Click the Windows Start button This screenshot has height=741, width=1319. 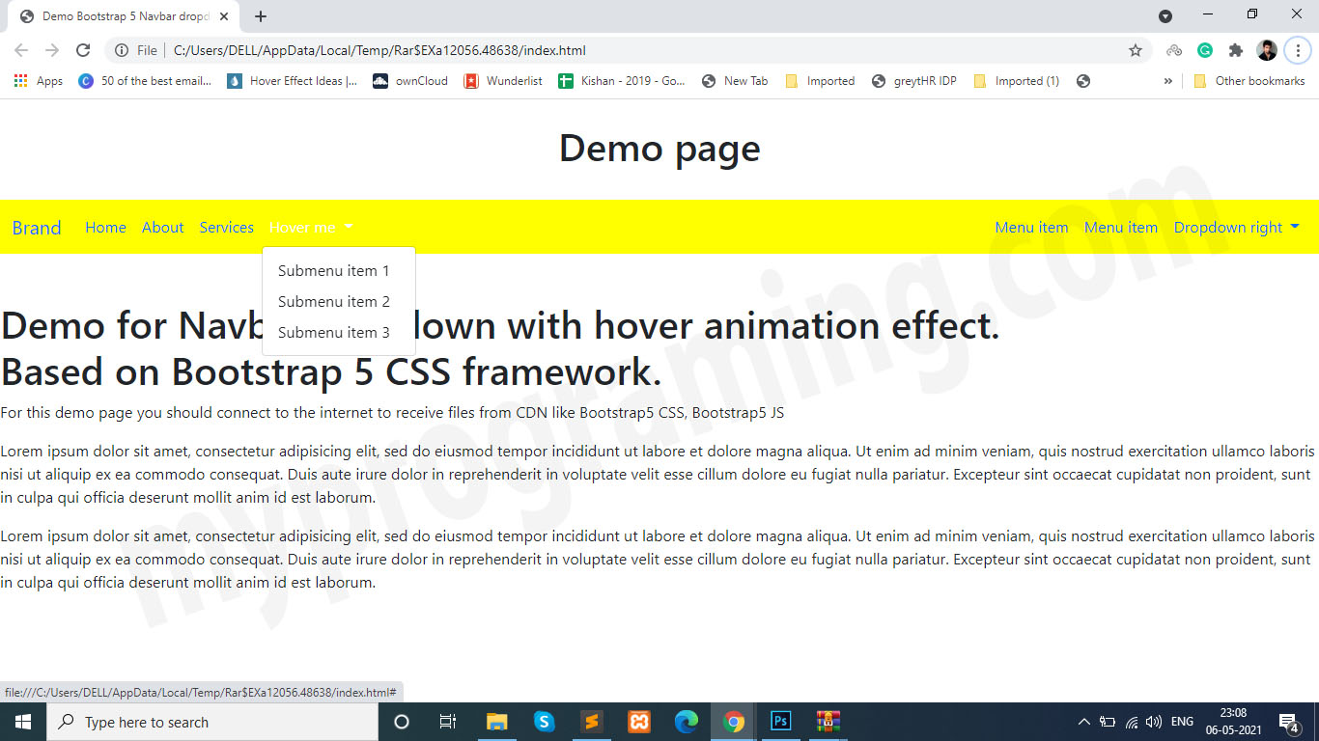tap(21, 721)
